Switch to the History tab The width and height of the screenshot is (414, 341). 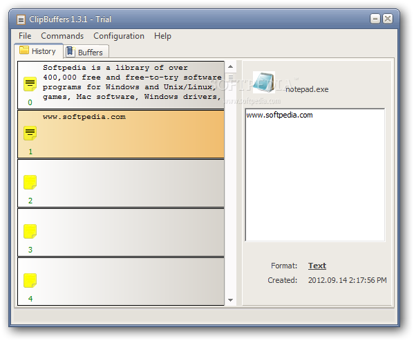tap(39, 51)
